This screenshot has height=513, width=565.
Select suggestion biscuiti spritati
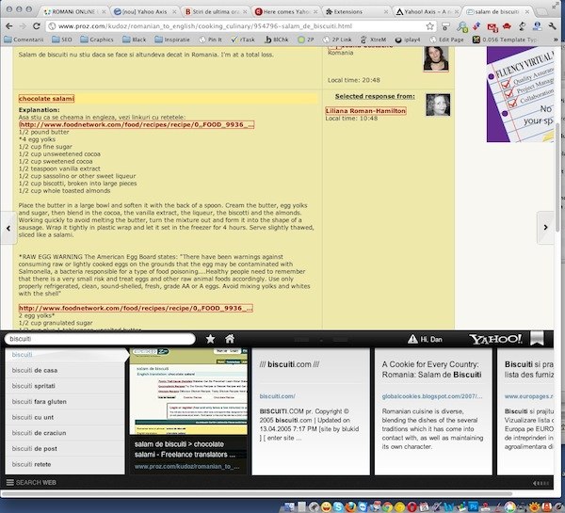[65, 386]
